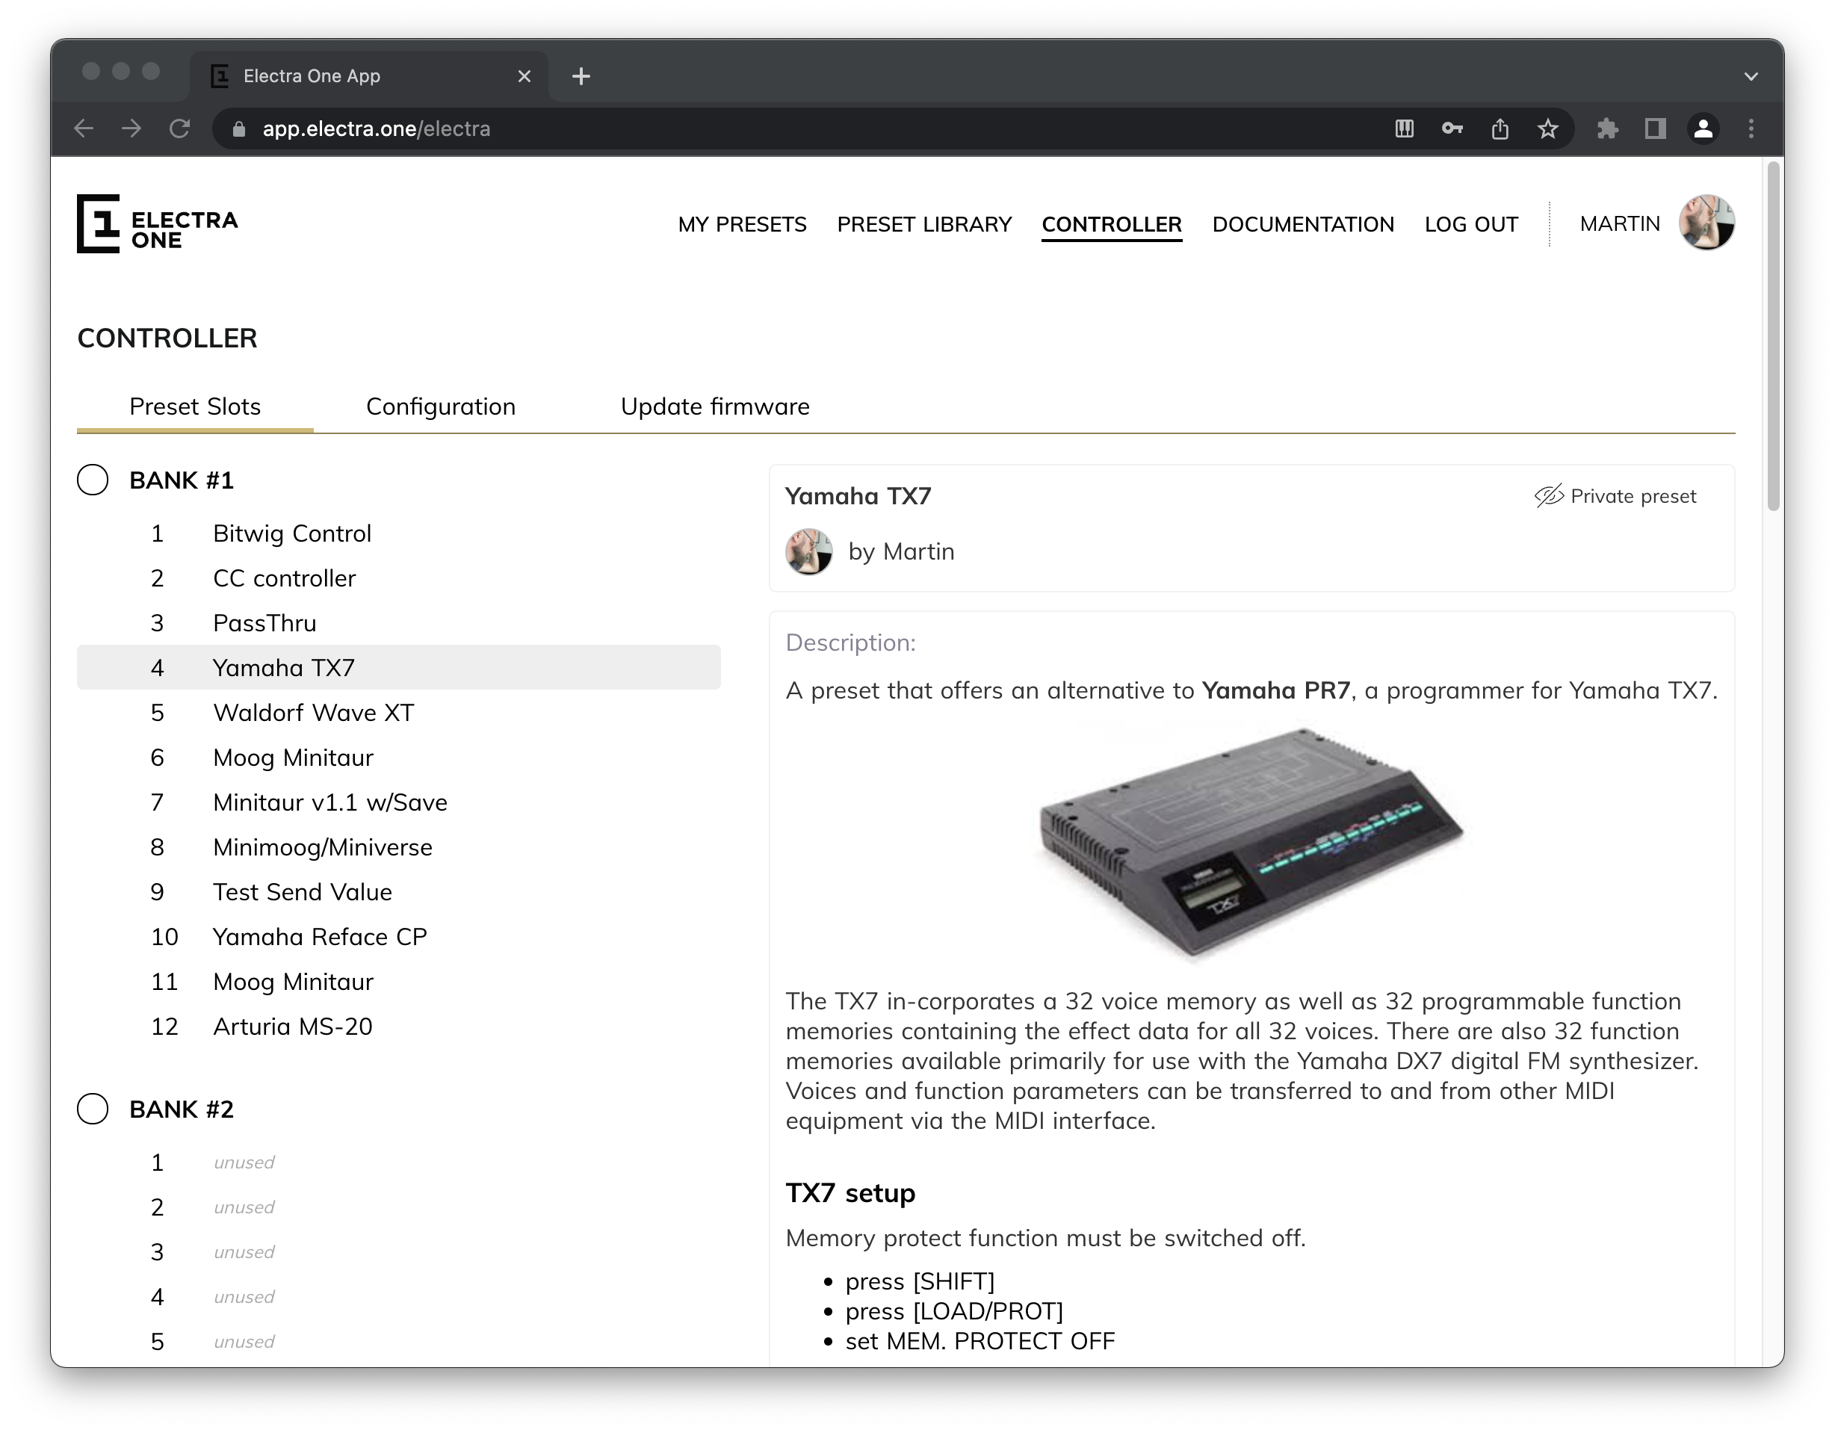Click the LOG OUT link

(1471, 224)
